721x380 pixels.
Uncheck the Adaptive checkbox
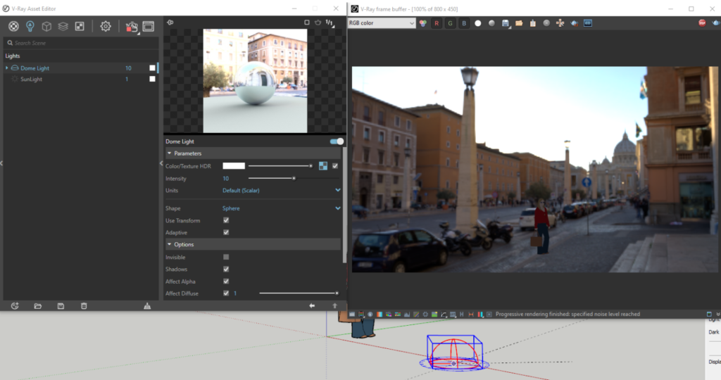tap(226, 232)
